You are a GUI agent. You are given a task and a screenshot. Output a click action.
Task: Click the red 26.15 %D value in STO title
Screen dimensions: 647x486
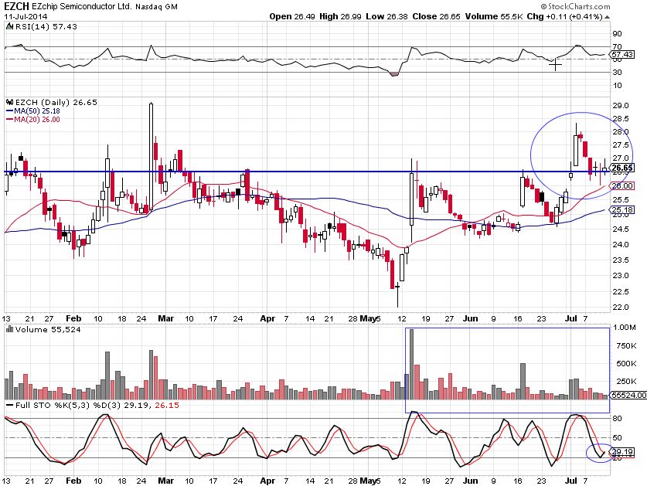coord(167,405)
